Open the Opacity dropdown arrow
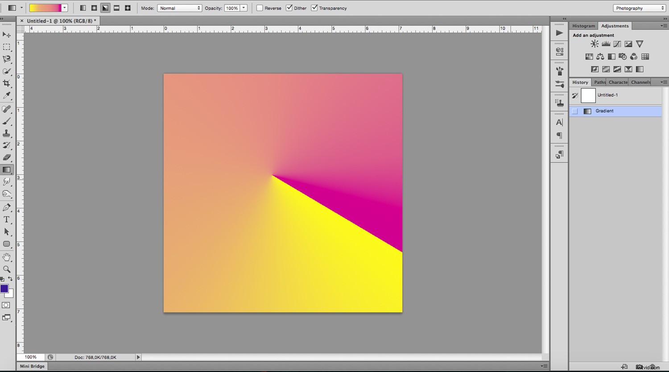Viewport: 669px width, 372px height. click(x=243, y=8)
